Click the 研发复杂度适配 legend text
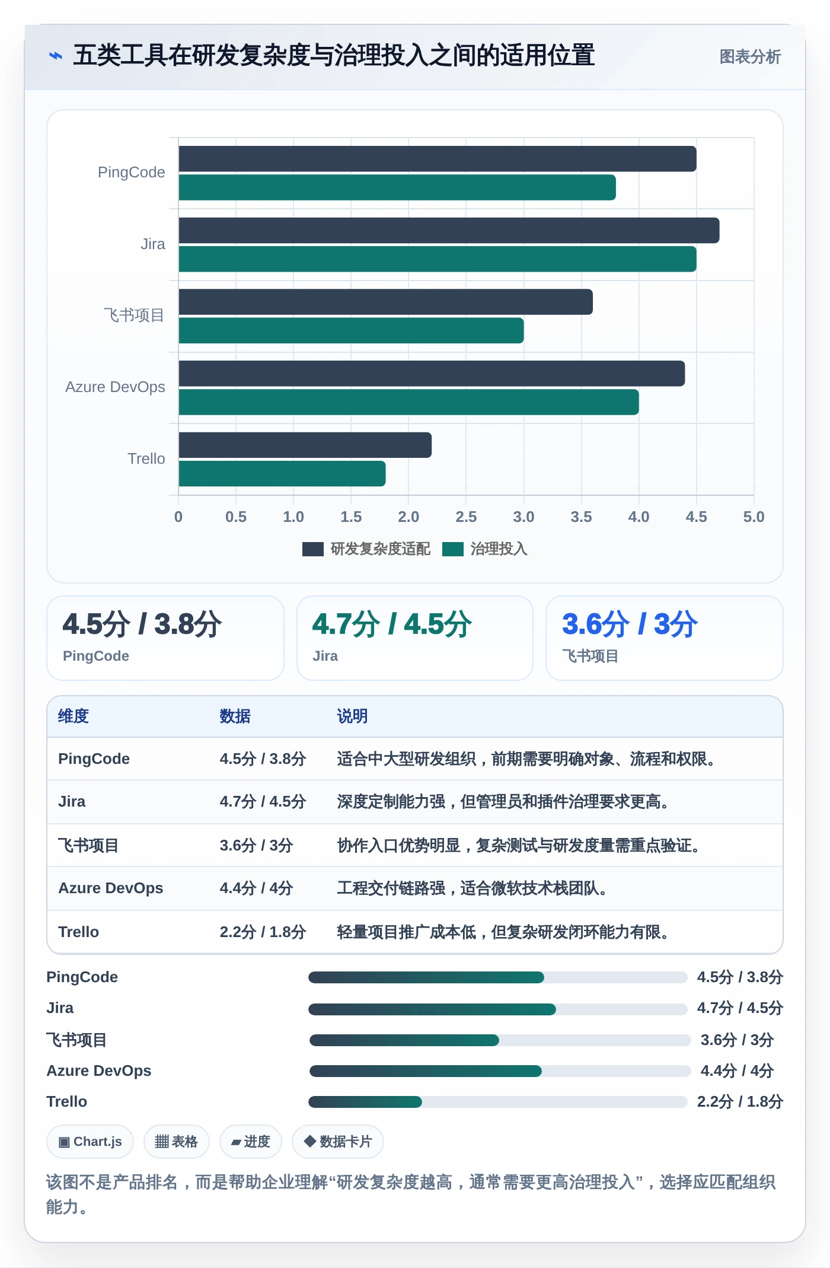This screenshot has height=1268, width=830. [x=380, y=549]
